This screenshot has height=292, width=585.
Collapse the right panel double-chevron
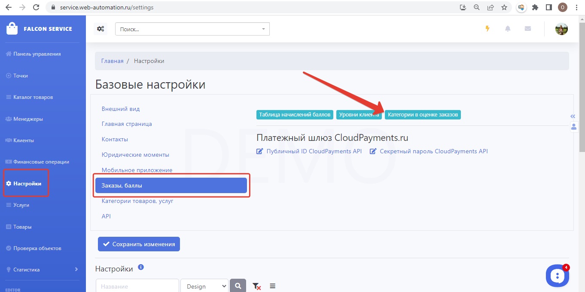(573, 116)
